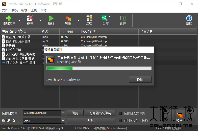Click music note icon beside 明明就

(x=4, y=45)
